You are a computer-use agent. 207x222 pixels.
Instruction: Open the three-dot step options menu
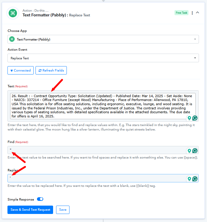[x=192, y=13]
